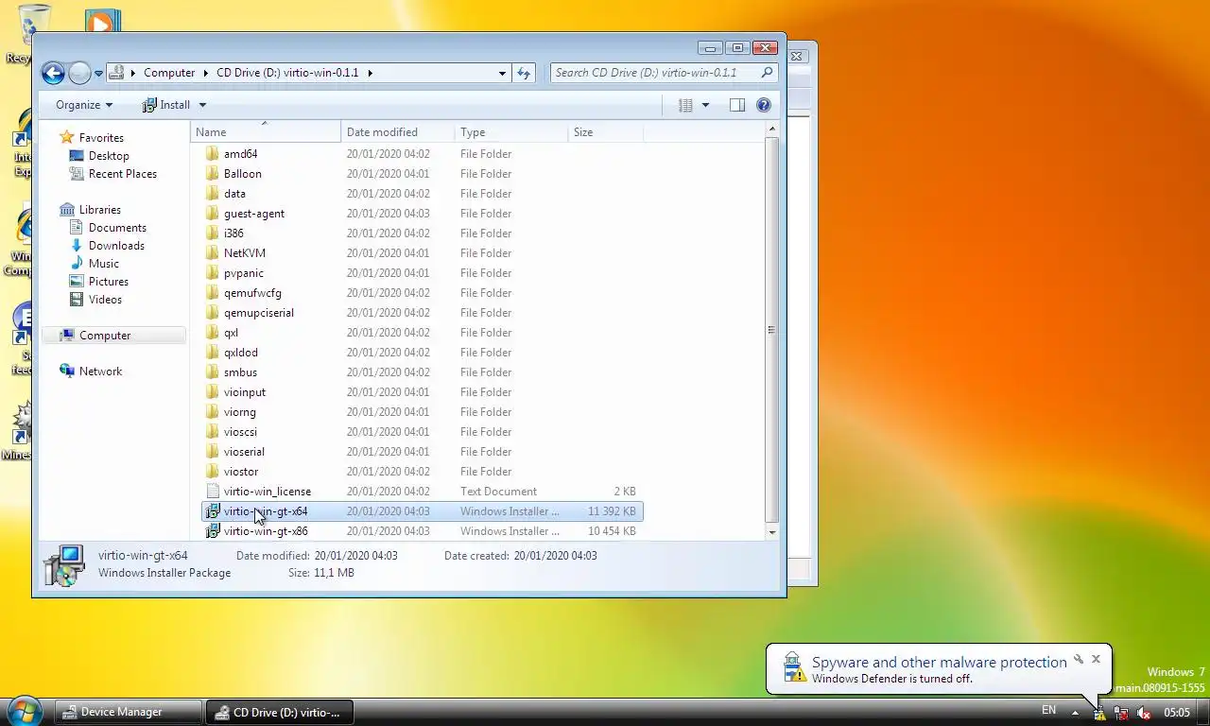The height and width of the screenshot is (726, 1210).
Task: Open Downloads library
Action: tap(116, 246)
